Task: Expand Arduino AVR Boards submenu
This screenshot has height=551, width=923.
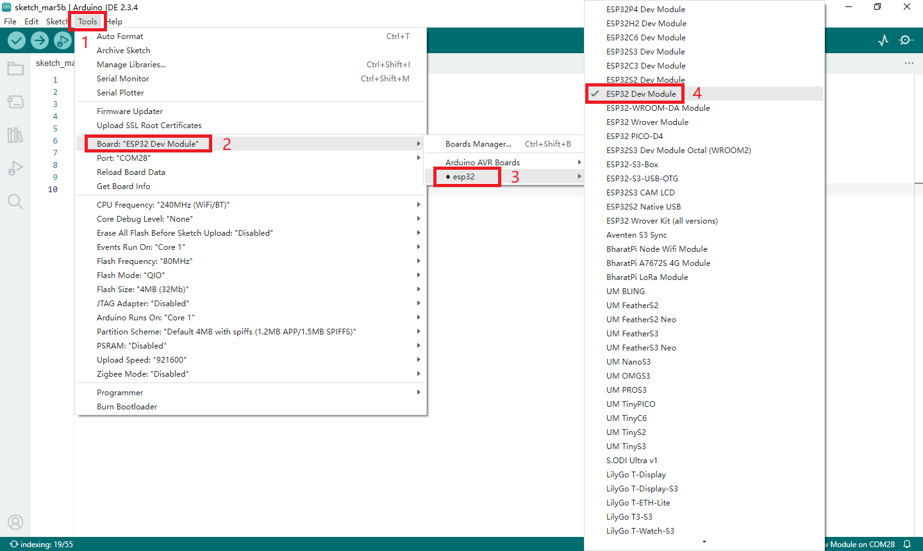Action: [504, 163]
